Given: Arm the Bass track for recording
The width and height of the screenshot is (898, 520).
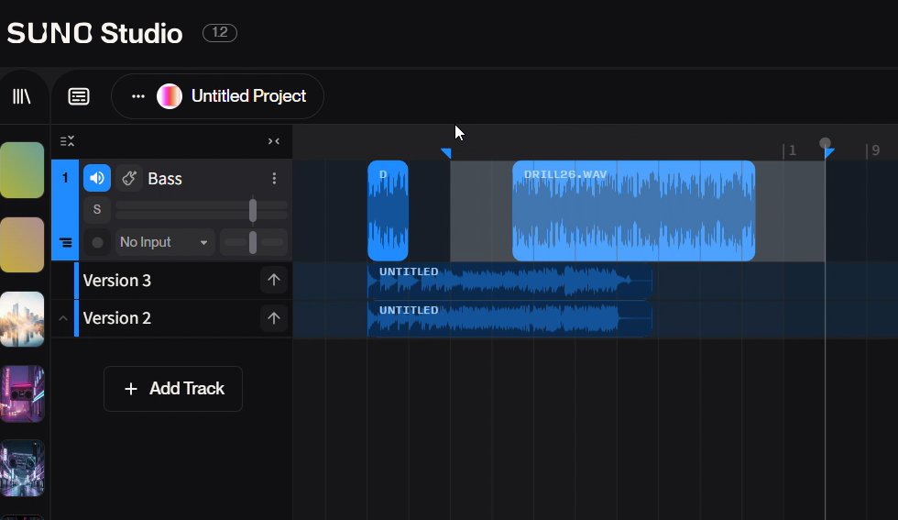Looking at the screenshot, I should [x=97, y=242].
